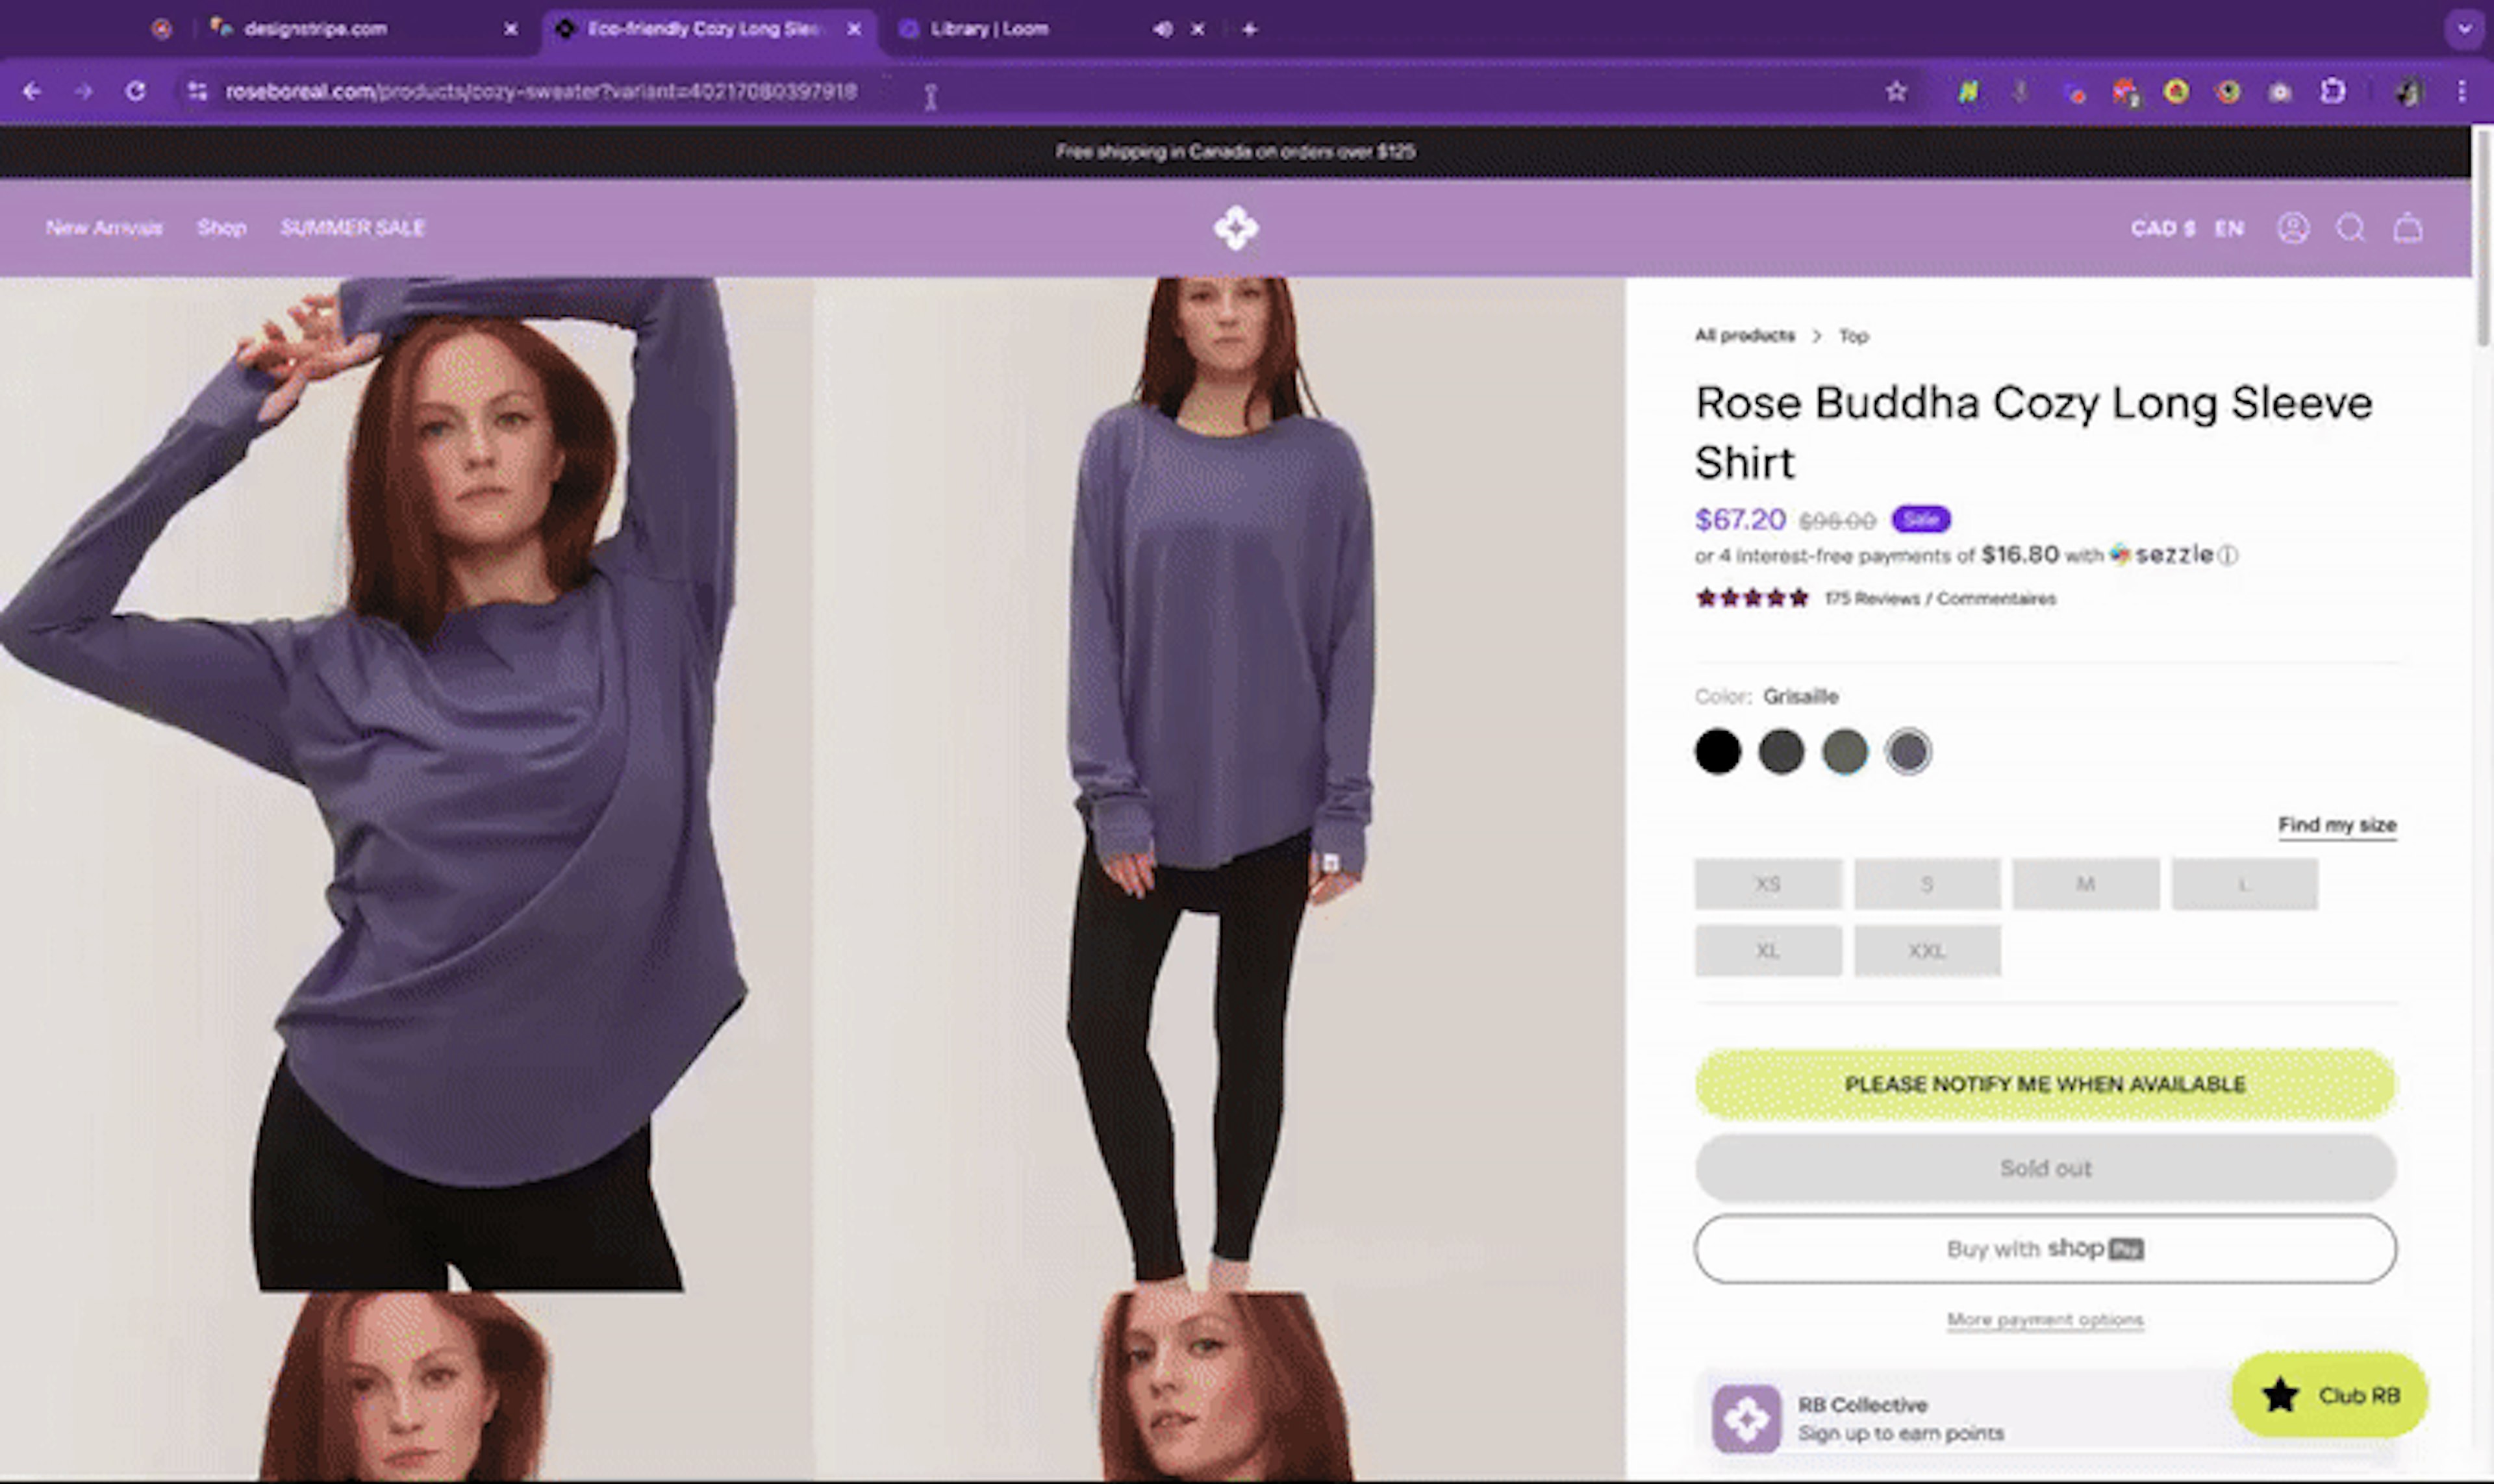Open a new browser tab

[1249, 29]
